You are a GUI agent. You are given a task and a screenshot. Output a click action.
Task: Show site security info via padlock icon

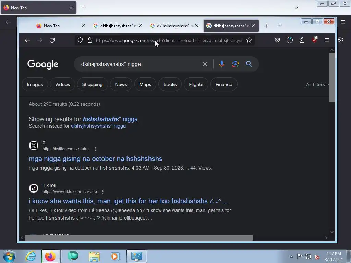click(90, 40)
